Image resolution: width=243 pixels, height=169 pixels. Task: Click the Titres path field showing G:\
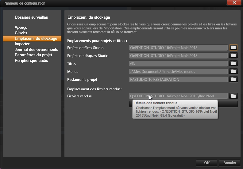pos(178,64)
